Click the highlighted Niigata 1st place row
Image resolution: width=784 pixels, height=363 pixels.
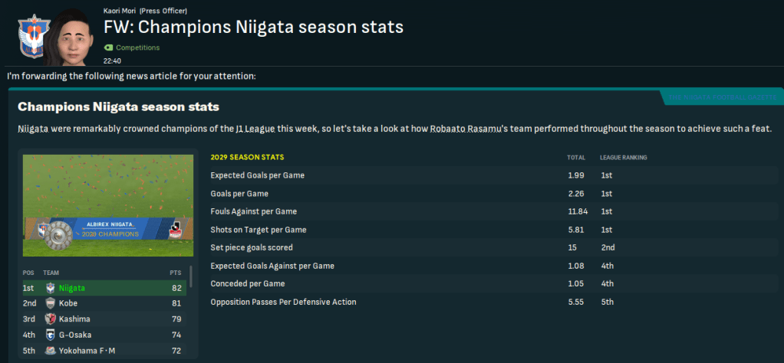point(115,288)
